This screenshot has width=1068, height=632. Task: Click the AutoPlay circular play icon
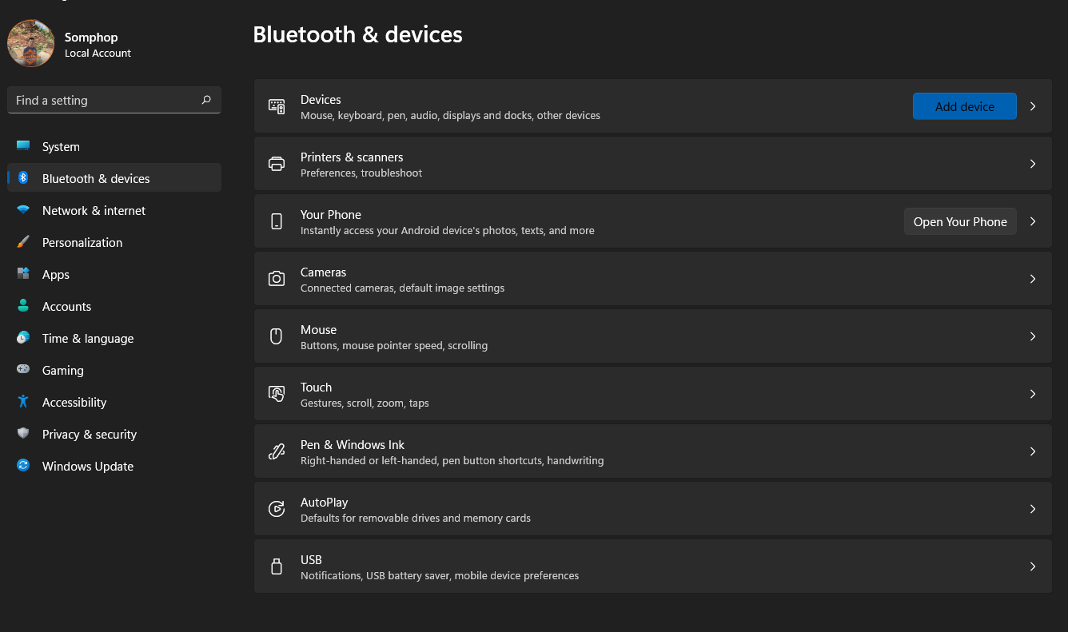click(277, 509)
